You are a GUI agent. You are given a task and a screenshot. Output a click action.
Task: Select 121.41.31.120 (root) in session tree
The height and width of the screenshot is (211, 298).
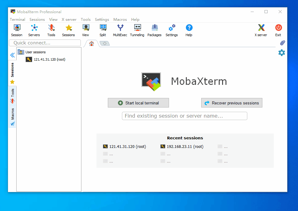(45, 59)
